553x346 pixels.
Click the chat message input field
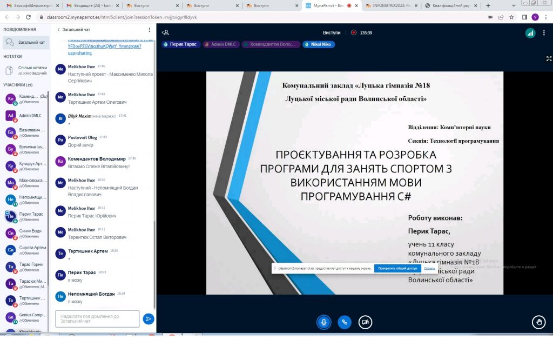click(x=97, y=319)
